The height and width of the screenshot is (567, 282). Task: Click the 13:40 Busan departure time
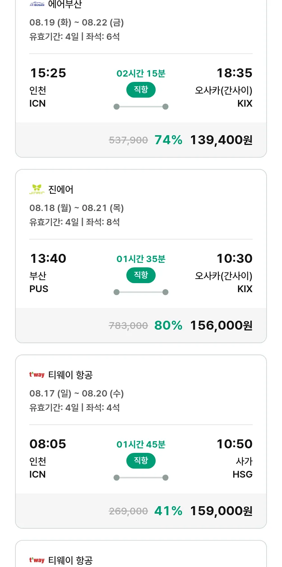[x=48, y=259]
